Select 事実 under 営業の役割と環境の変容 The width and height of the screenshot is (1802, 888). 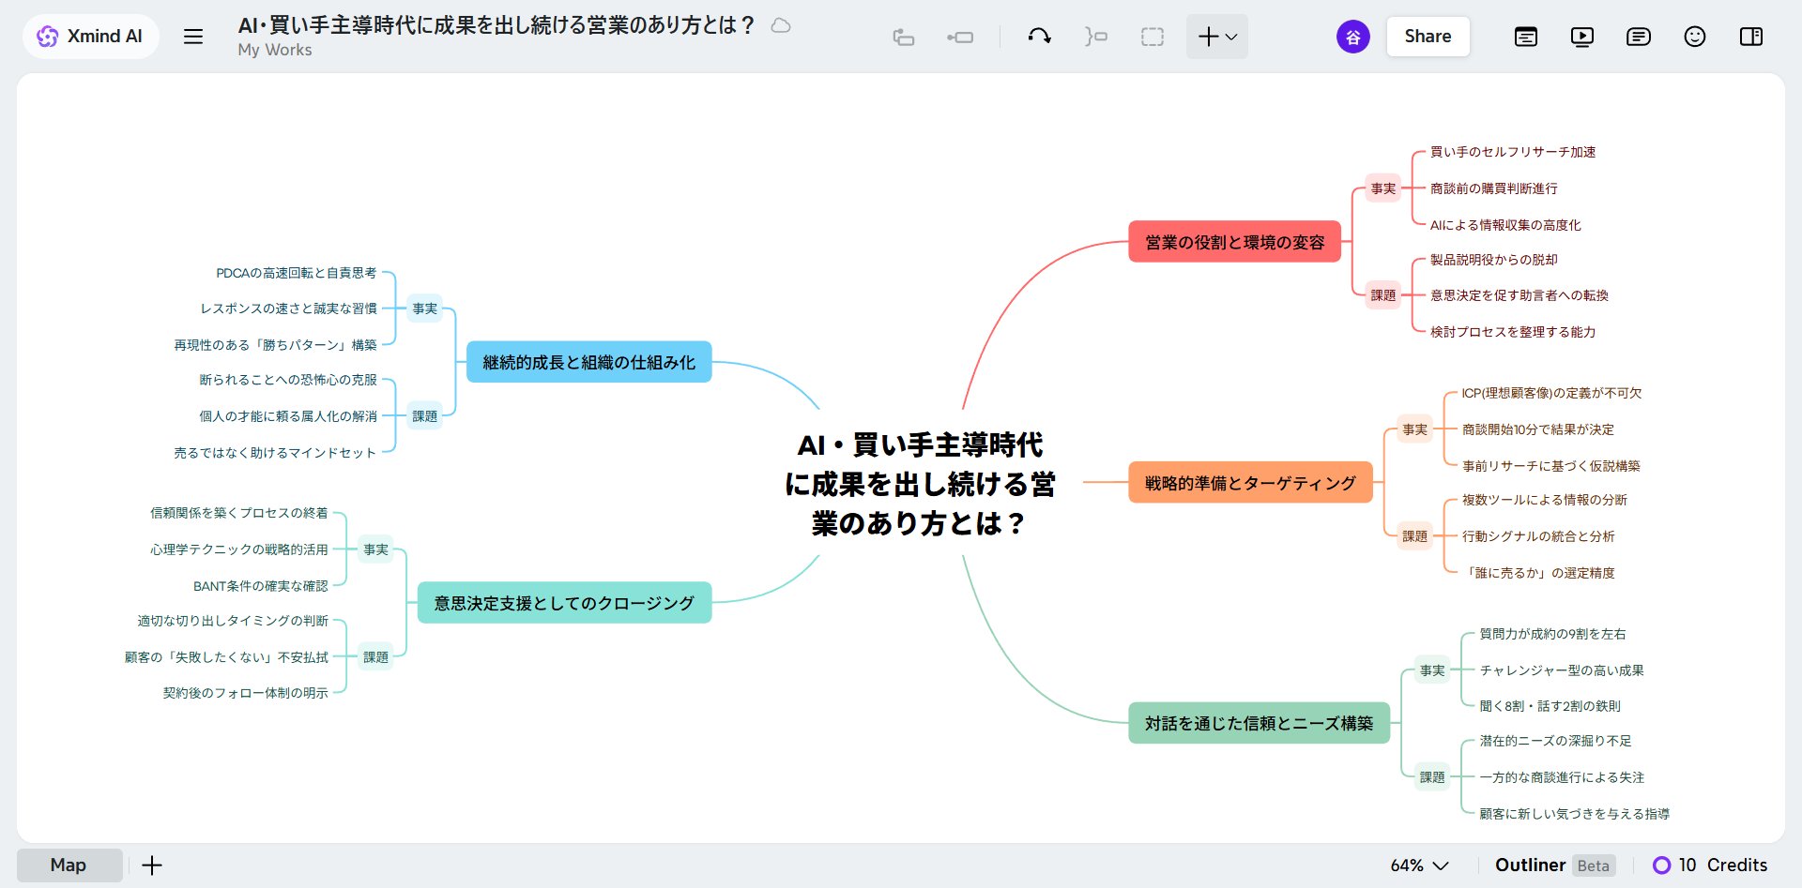pyautogui.click(x=1382, y=188)
